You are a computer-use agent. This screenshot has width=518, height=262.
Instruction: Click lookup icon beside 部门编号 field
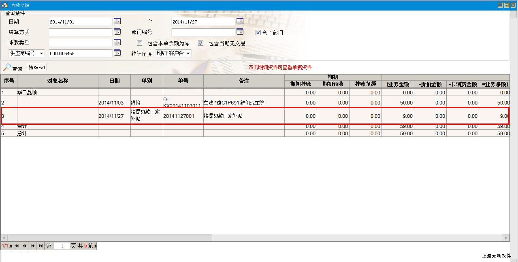click(240, 32)
